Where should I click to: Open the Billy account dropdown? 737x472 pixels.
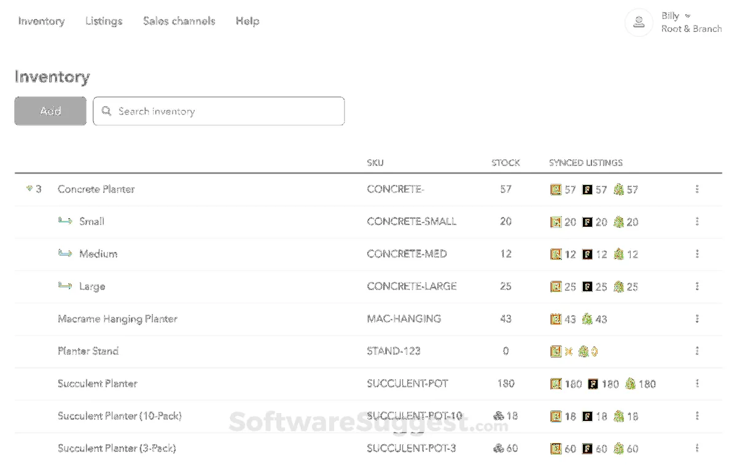(x=687, y=15)
